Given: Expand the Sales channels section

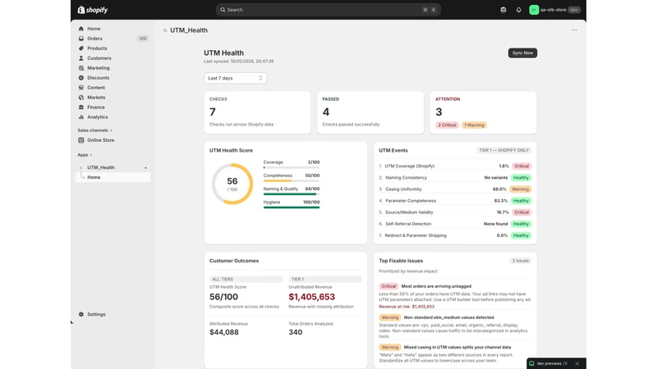Looking at the screenshot, I should pos(94,130).
